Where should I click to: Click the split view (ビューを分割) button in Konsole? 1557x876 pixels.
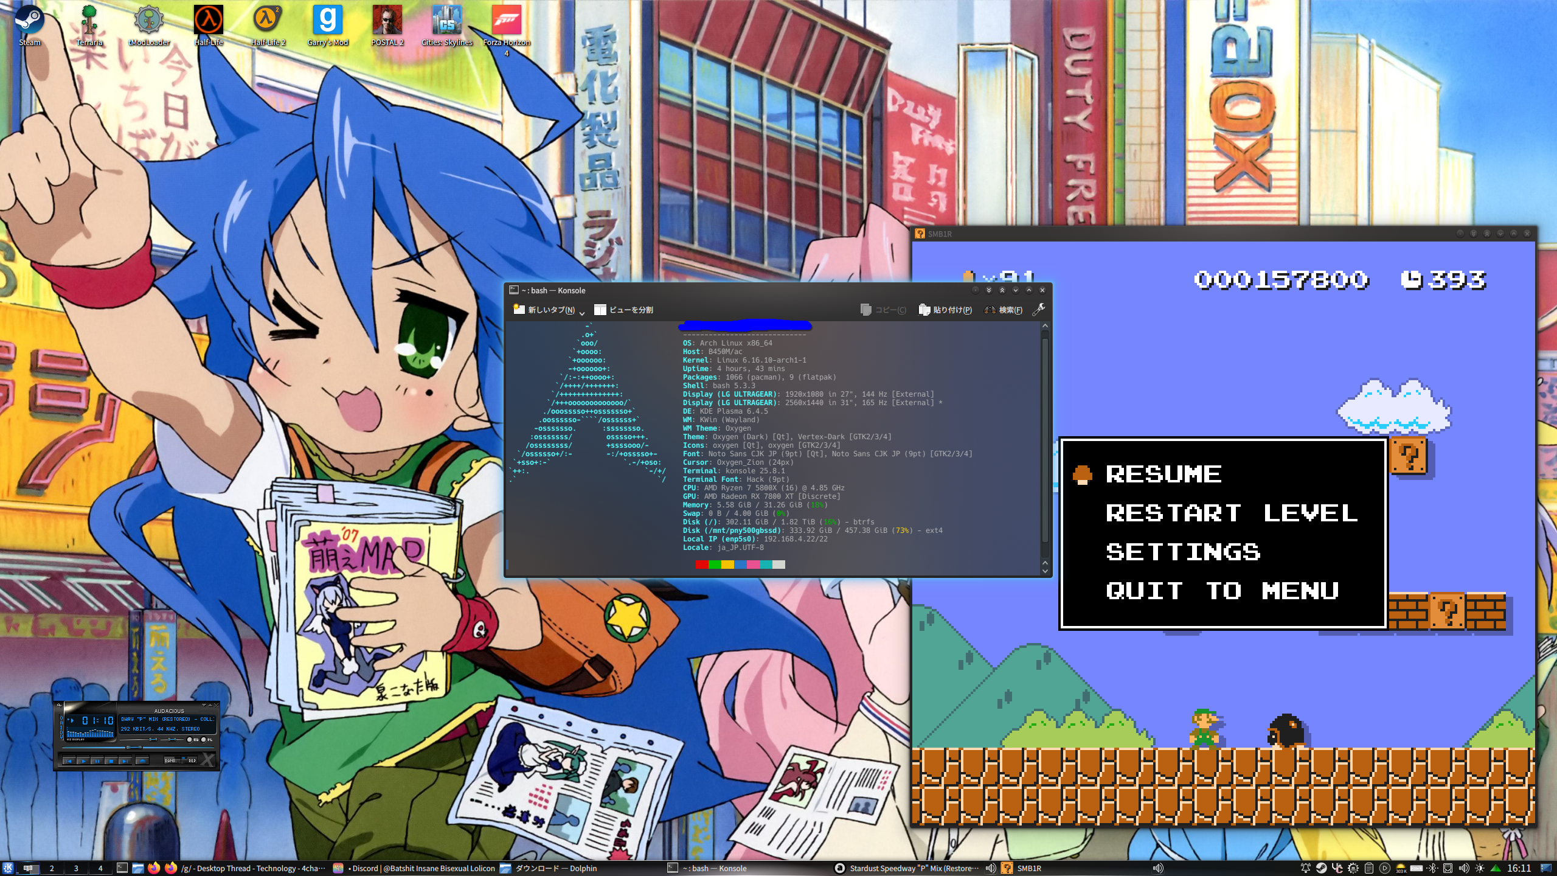(x=623, y=310)
